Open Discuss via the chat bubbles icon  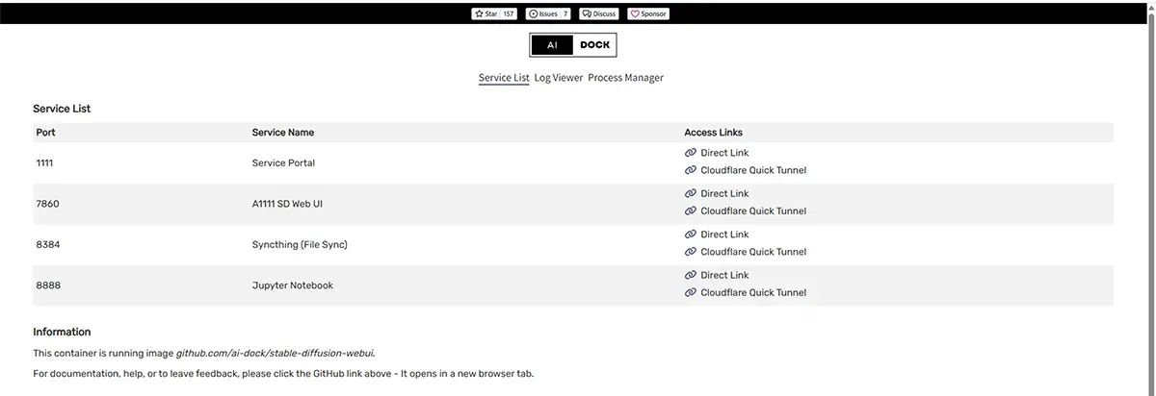tap(588, 14)
